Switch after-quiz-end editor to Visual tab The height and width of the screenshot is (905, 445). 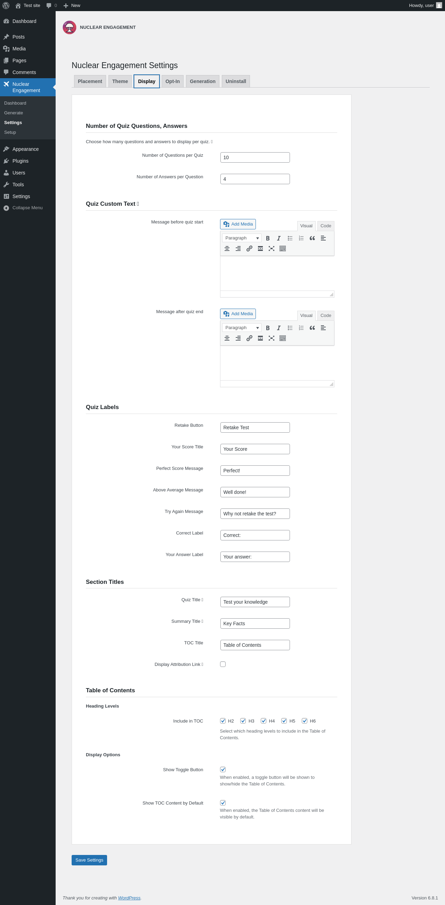pos(307,316)
